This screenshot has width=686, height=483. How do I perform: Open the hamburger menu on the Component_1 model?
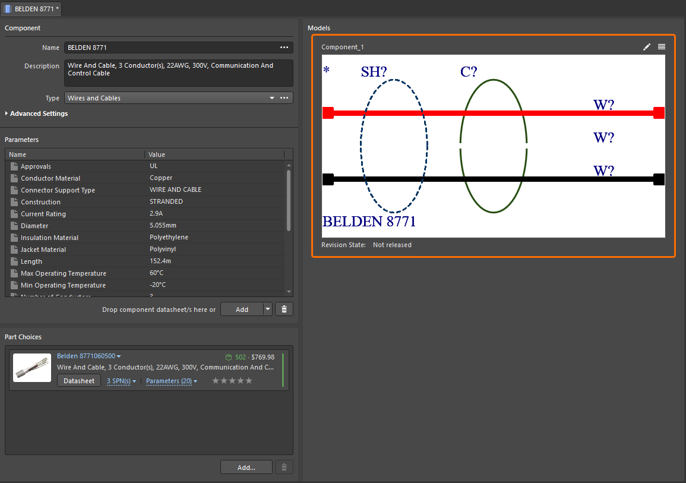pos(662,46)
